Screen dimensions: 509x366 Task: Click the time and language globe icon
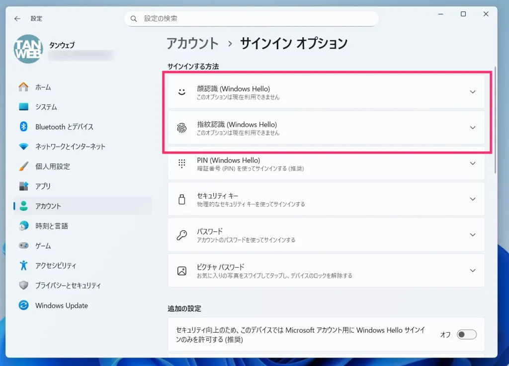pos(23,226)
